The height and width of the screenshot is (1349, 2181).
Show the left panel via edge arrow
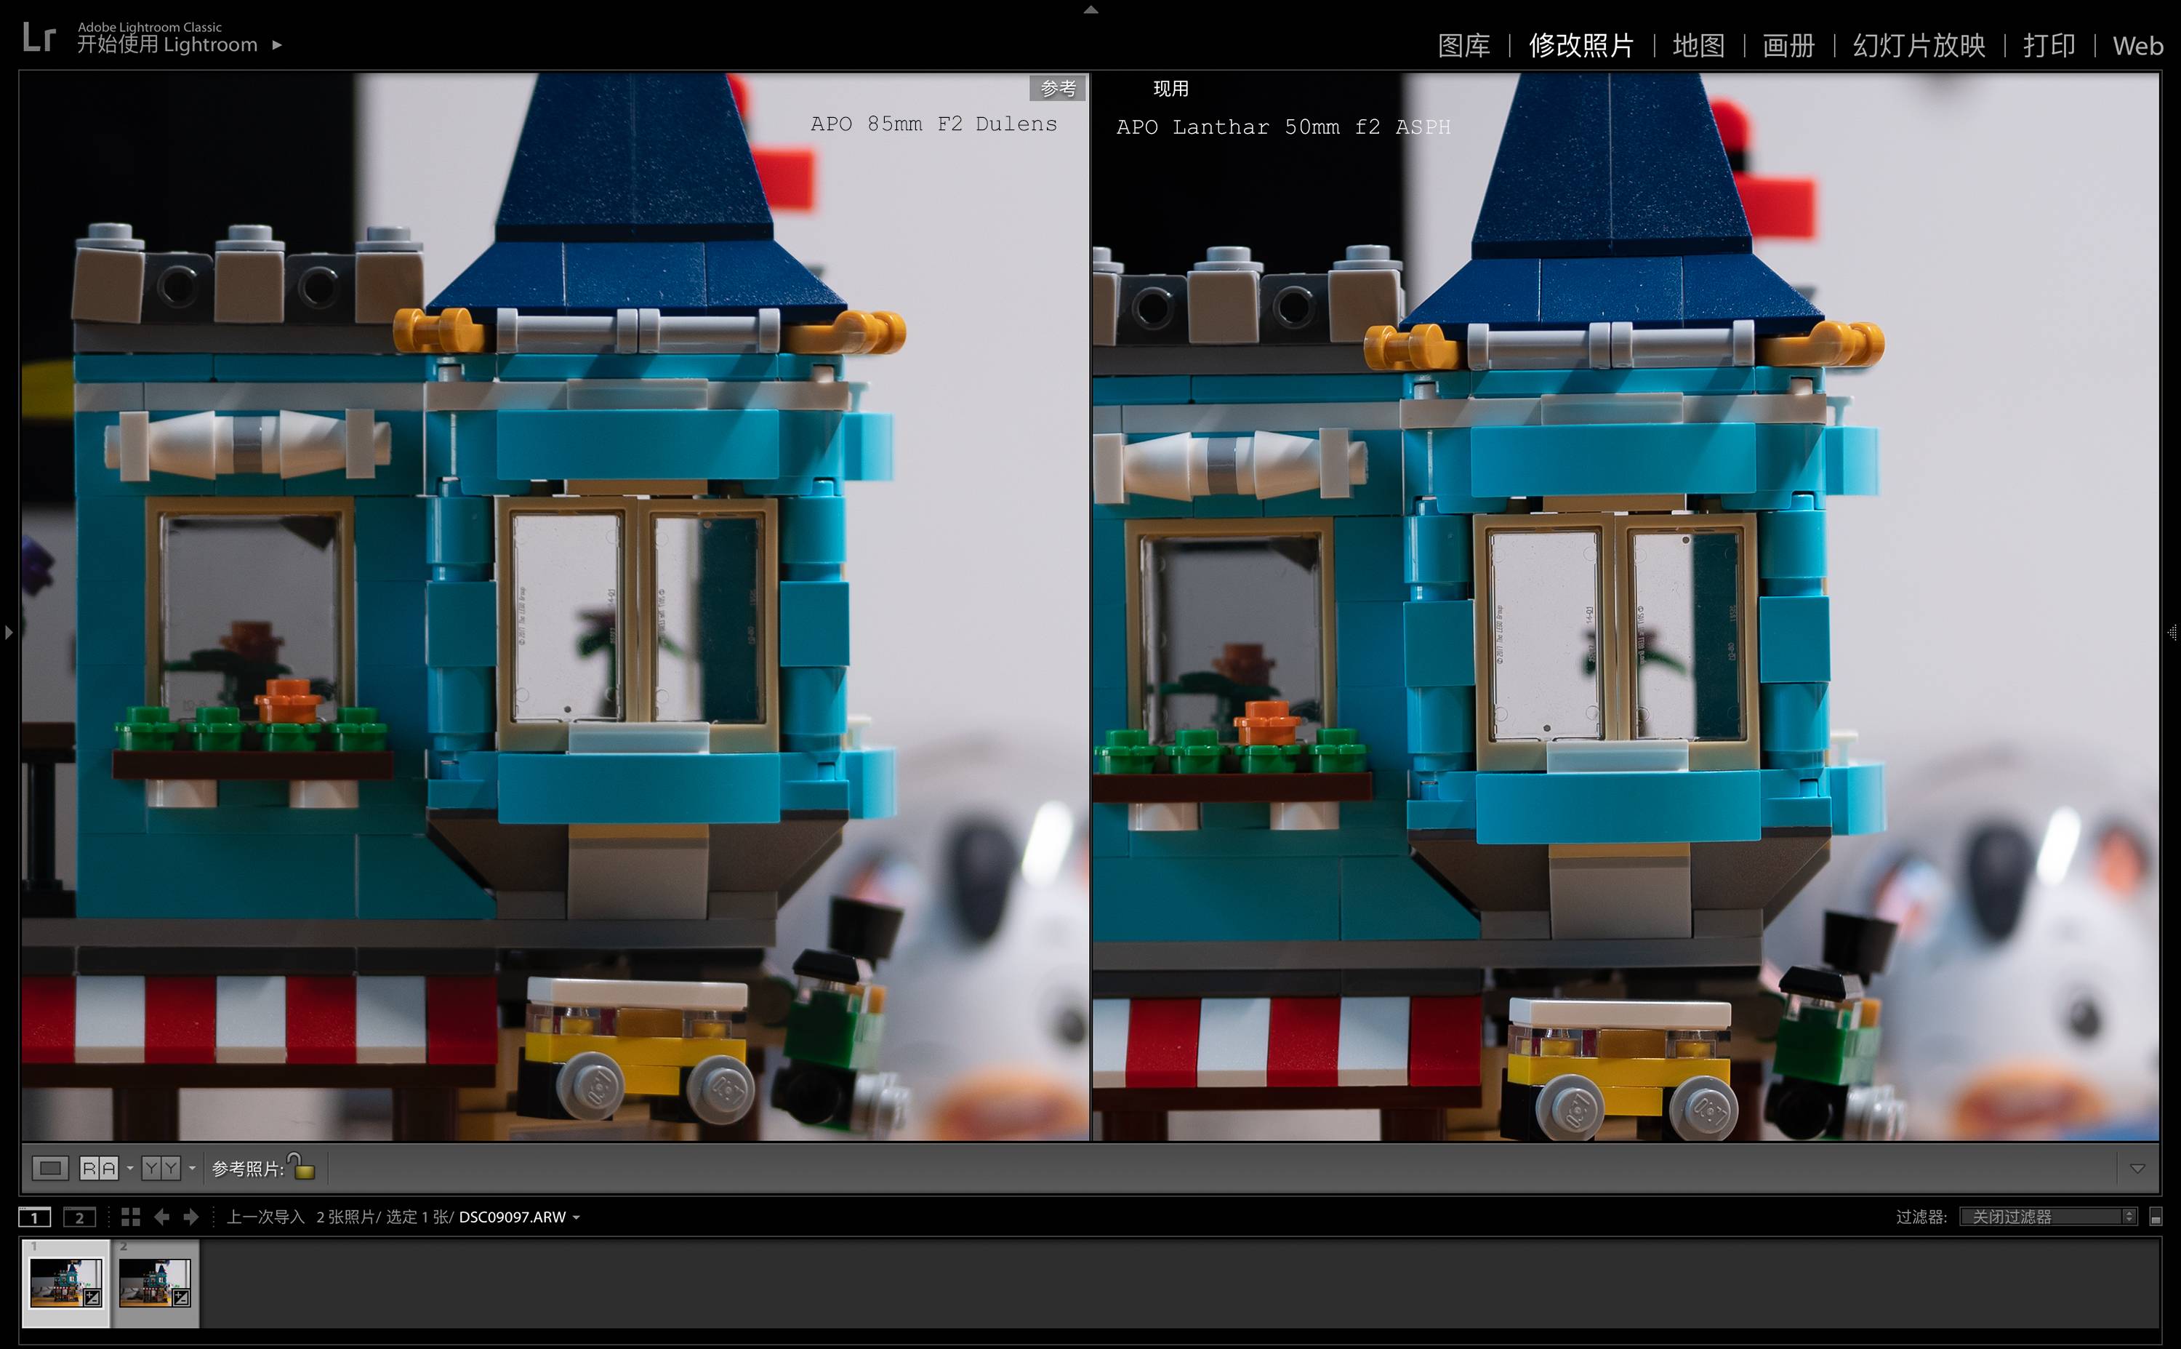tap(8, 633)
